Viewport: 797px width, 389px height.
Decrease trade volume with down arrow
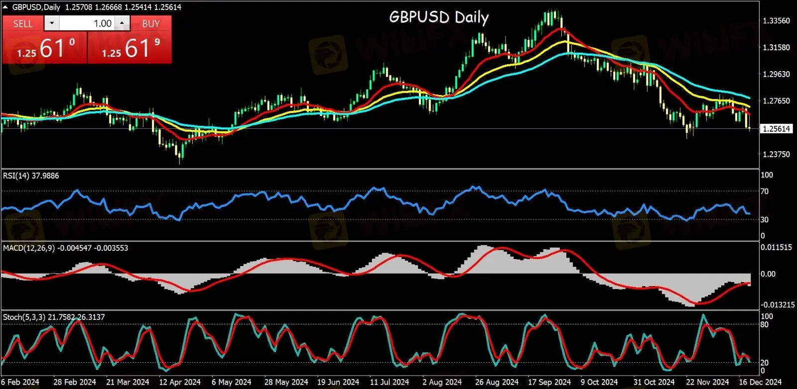pos(52,23)
